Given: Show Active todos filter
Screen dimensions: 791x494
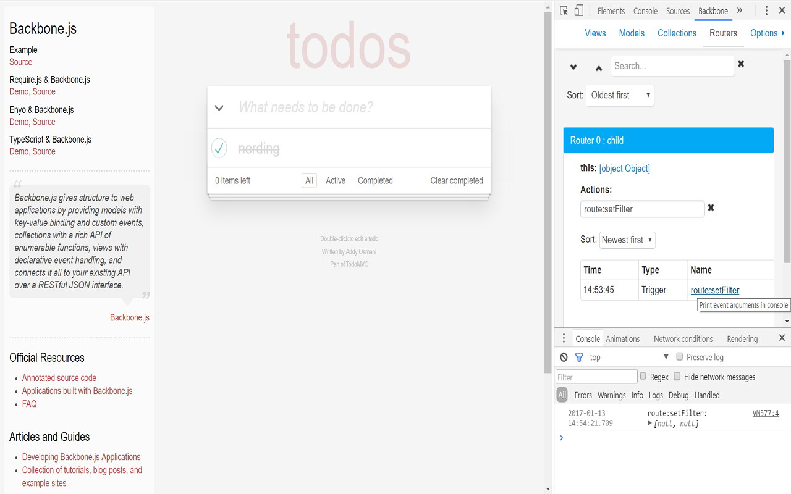Looking at the screenshot, I should point(336,181).
